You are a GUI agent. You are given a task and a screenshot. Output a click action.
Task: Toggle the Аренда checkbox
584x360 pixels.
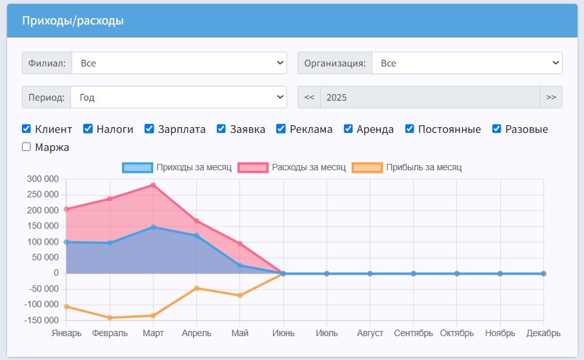click(348, 129)
